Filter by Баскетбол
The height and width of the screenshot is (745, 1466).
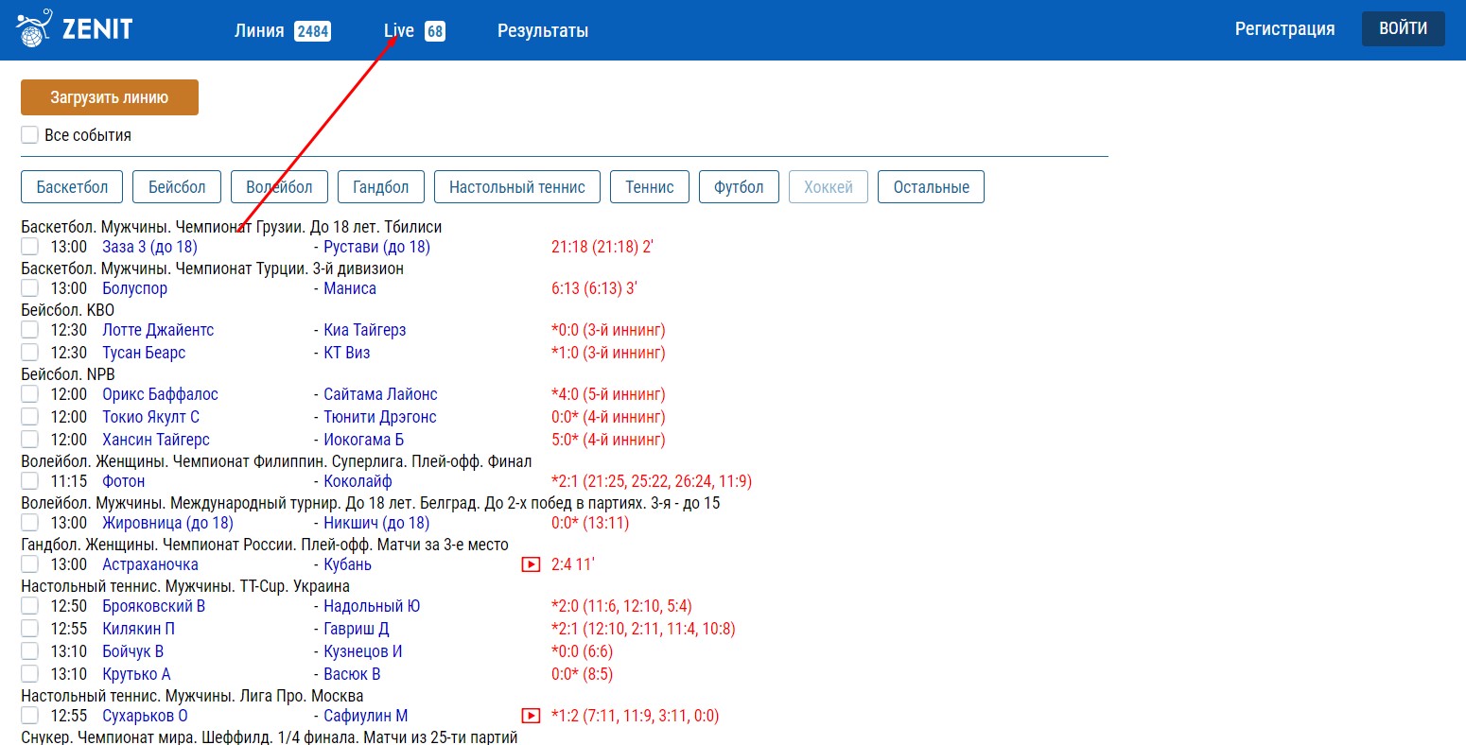point(72,186)
